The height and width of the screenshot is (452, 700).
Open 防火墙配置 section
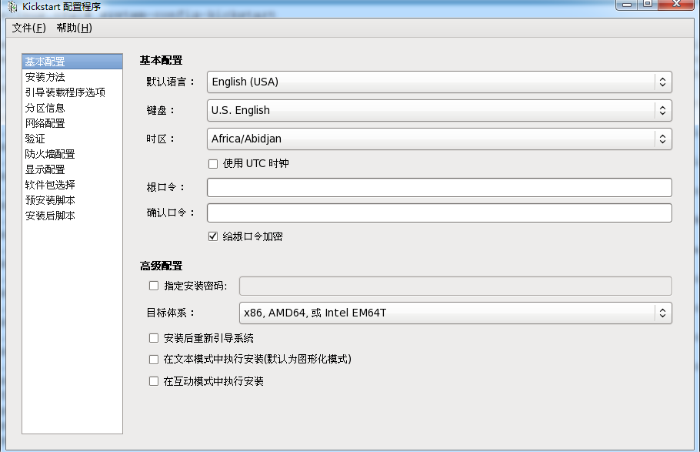tap(72, 154)
